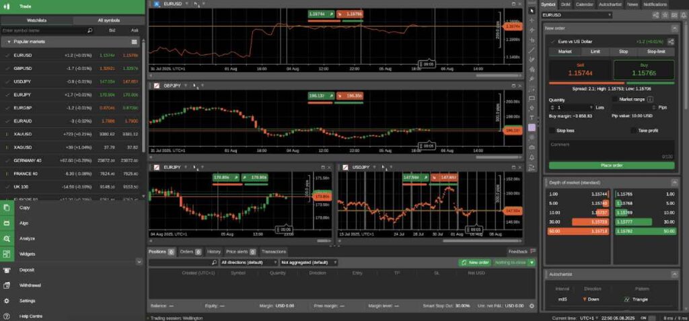Image resolution: width=689 pixels, height=321 pixels.
Task: Open the dropdown arrow beside Nothing to close
Action: [x=532, y=262]
